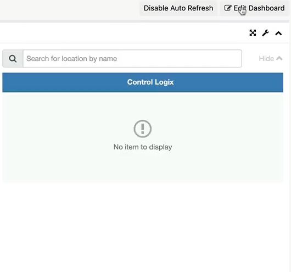Viewport: 291px width, 272px height.
Task: Click the exclamation warning circle icon
Action: [x=143, y=129]
